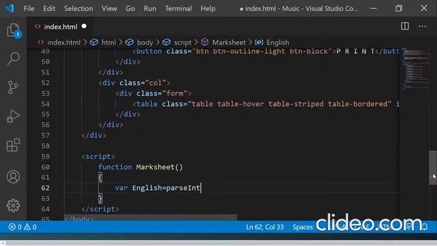This screenshot has height=246, width=437.
Task: Open the Help menu
Action: point(208,8)
